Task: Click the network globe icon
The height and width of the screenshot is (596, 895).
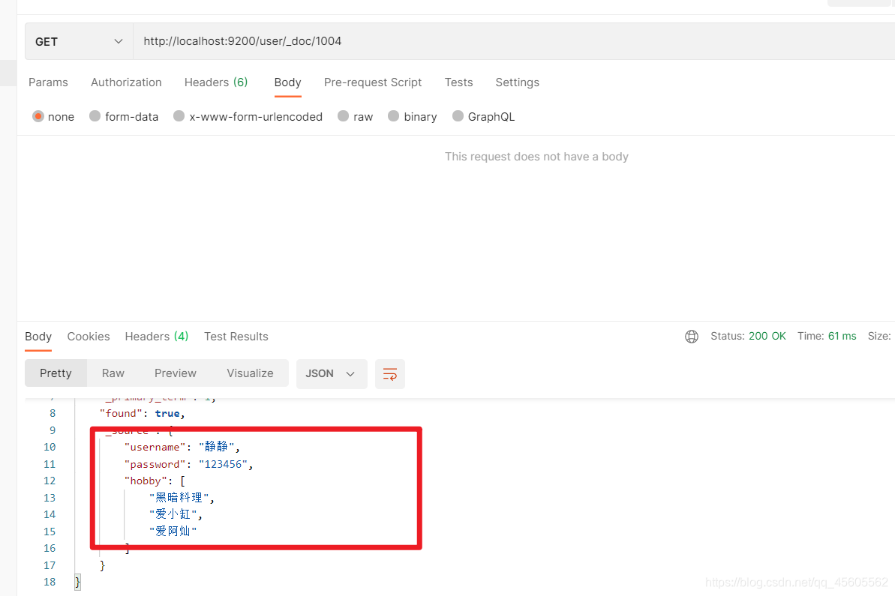Action: click(x=691, y=337)
